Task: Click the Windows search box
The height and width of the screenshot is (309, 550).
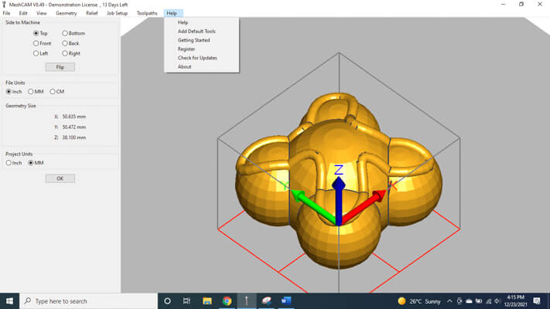Action: (x=85, y=301)
